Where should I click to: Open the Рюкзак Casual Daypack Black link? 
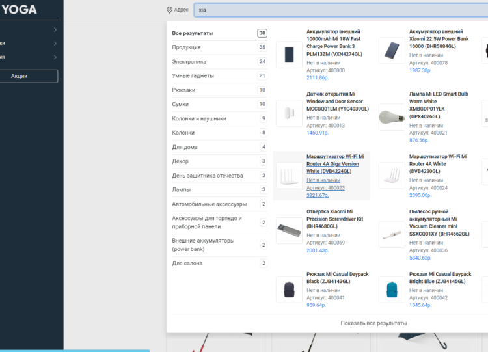pos(337,278)
